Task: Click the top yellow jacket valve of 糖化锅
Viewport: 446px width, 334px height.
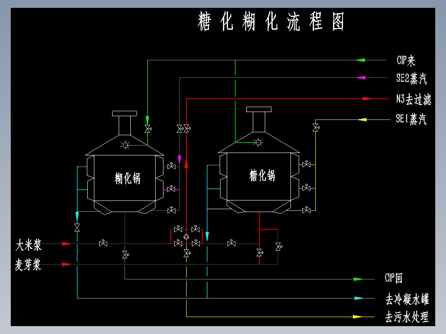Action: click(x=306, y=164)
